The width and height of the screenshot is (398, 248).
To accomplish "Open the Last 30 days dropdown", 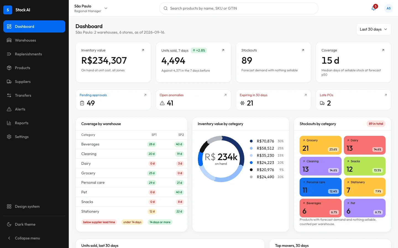I will point(374,29).
